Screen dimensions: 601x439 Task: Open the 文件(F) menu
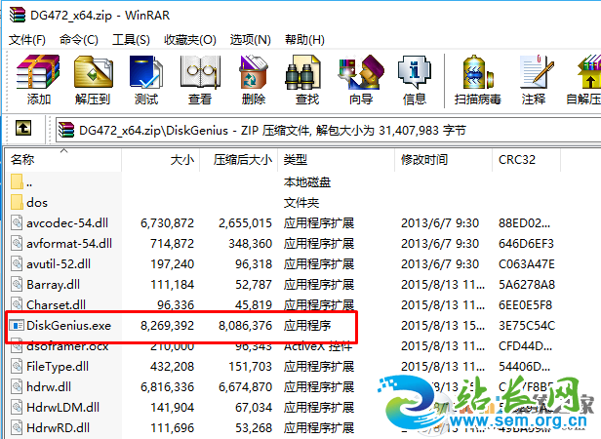click(x=27, y=39)
